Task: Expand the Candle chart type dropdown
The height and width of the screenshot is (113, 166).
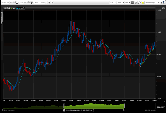Action: (x=121, y=3)
